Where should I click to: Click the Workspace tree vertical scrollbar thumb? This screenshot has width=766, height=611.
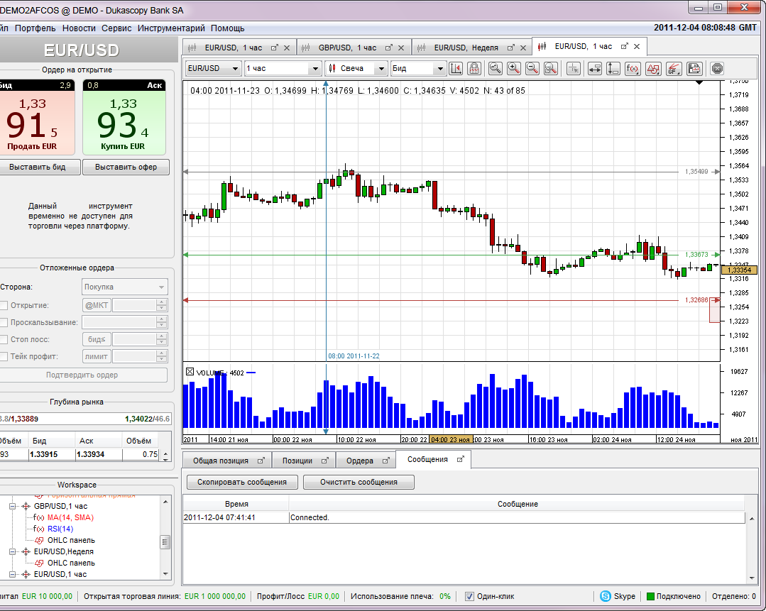pos(165,541)
